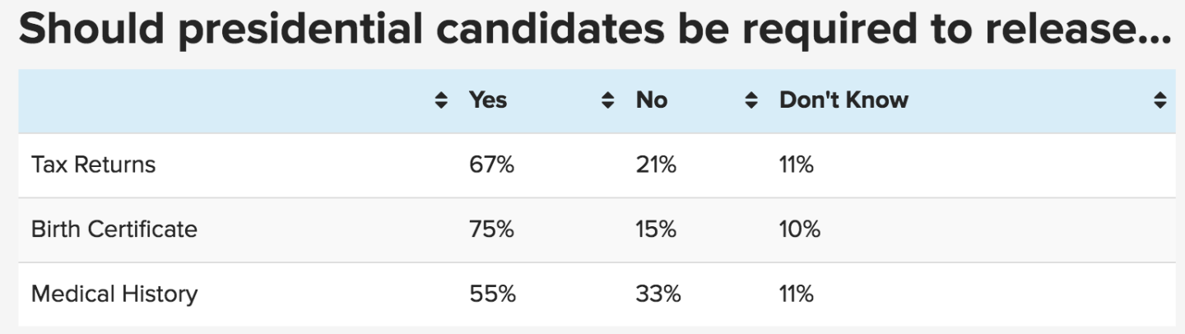Click sort arrows immediately left of Don't Know
The width and height of the screenshot is (1185, 334).
point(750,101)
